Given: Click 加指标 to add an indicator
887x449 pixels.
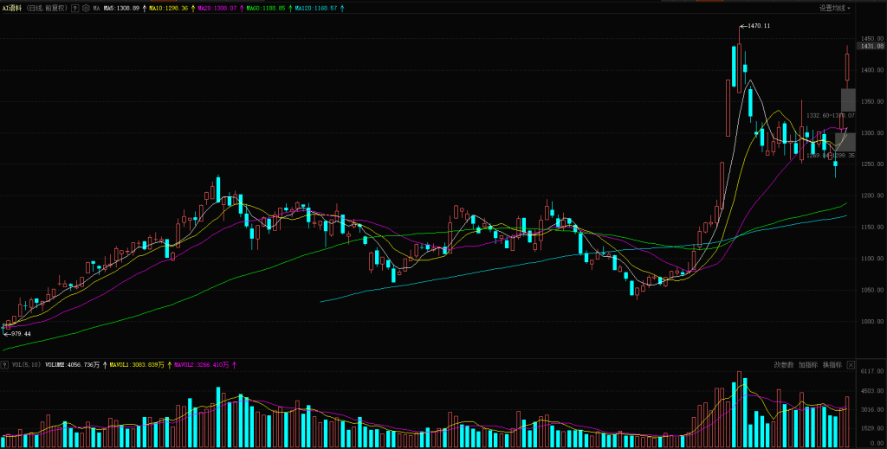Looking at the screenshot, I should pyautogui.click(x=807, y=364).
